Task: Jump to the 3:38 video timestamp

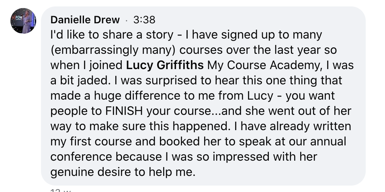Action: [x=144, y=19]
